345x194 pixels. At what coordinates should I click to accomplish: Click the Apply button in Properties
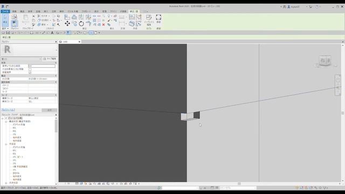49,110
